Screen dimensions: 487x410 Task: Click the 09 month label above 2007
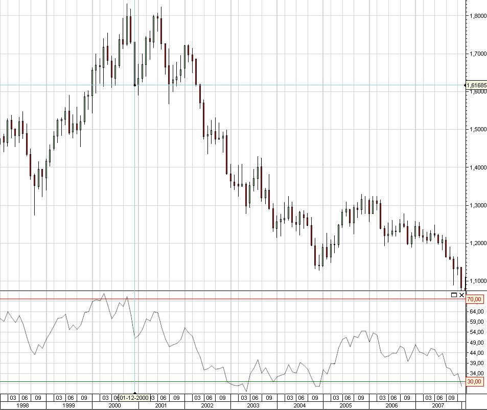pos(451,398)
